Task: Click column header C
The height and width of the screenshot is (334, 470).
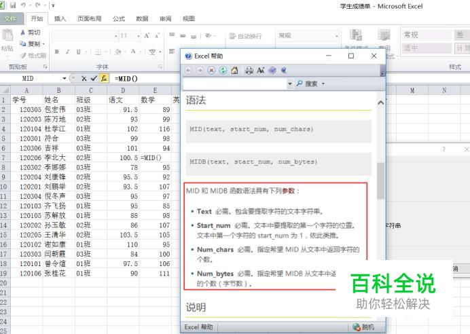Action: tap(91, 90)
